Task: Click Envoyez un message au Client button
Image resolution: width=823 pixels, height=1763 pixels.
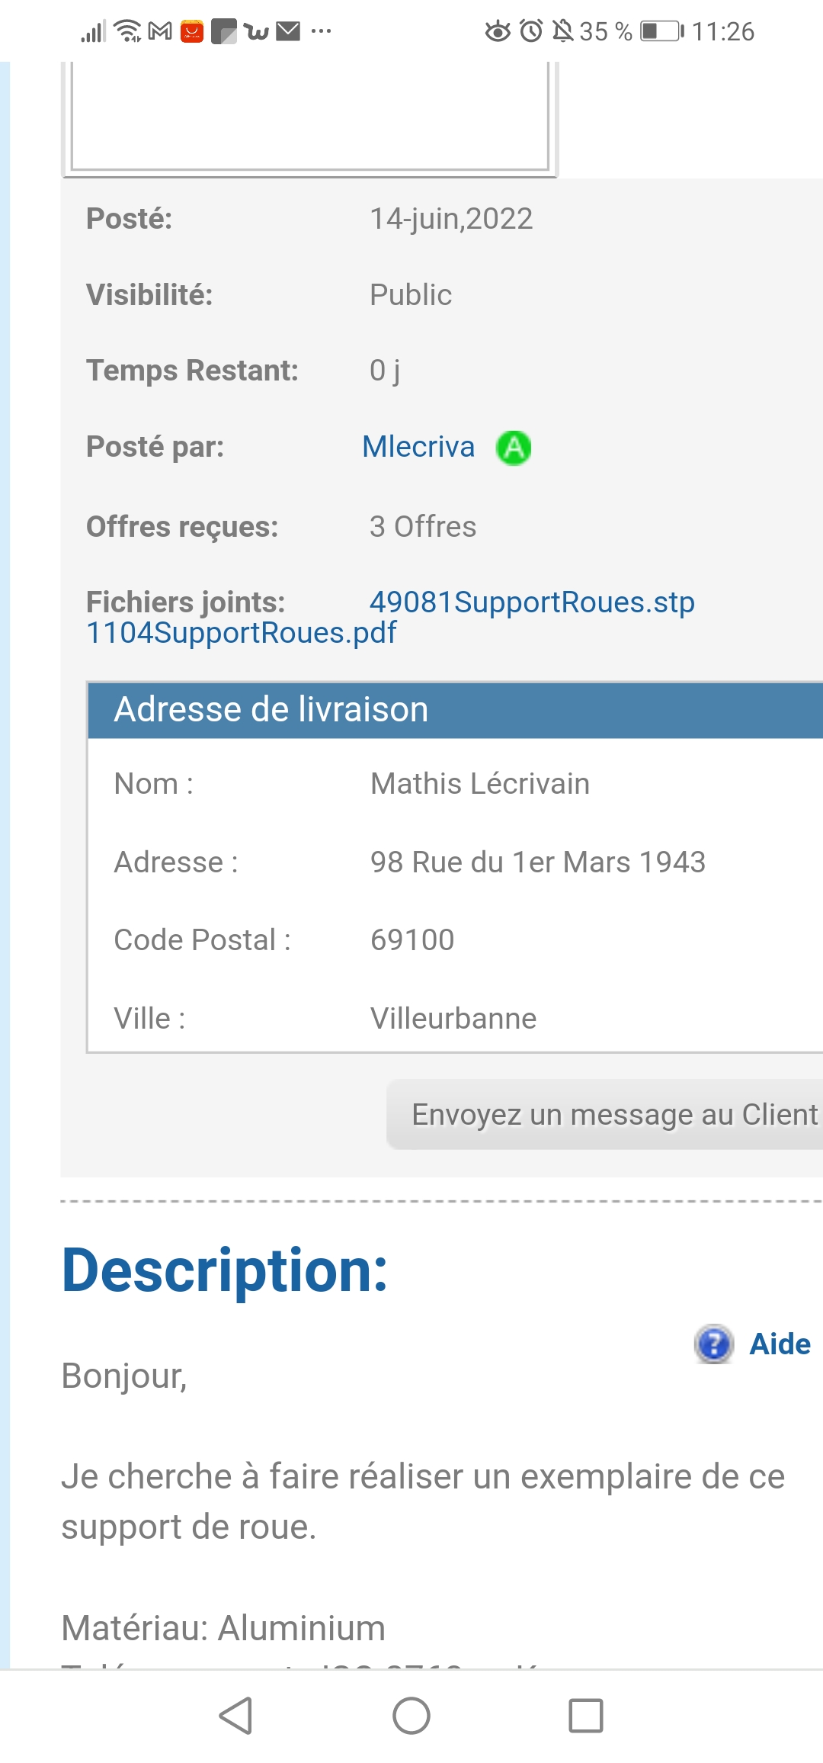Action: pos(605,1114)
